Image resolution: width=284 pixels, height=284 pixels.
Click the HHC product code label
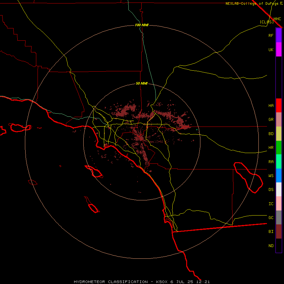point(277,19)
